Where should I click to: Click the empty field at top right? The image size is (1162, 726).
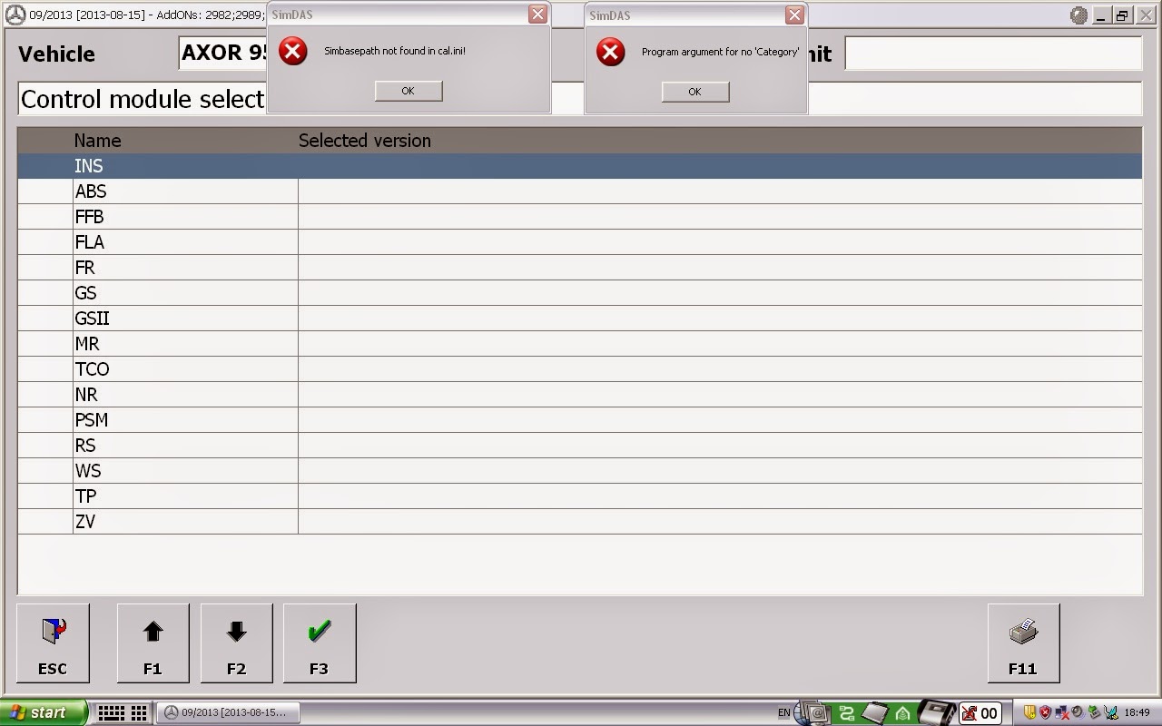(993, 53)
